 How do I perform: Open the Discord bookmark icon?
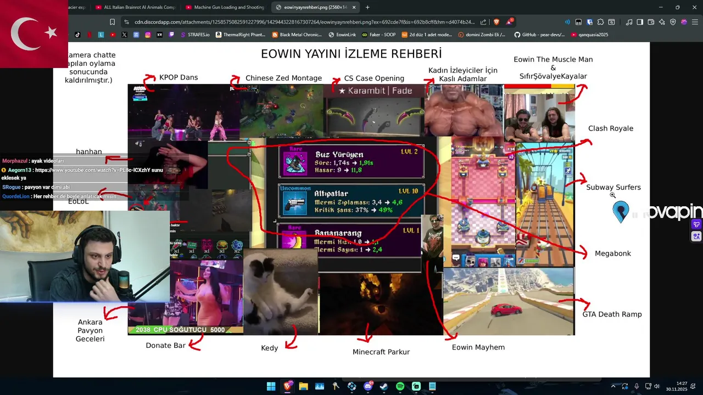136,35
